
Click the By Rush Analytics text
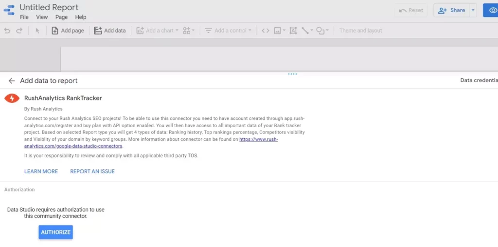pos(43,109)
